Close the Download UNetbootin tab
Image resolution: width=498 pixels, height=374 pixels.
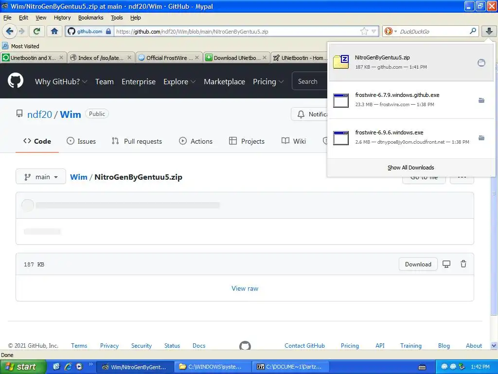265,57
